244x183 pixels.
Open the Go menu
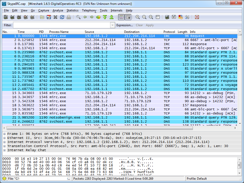point(33,10)
